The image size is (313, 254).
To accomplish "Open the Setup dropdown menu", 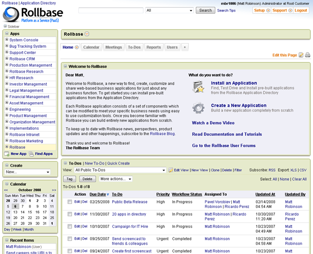I will tap(268, 10).
